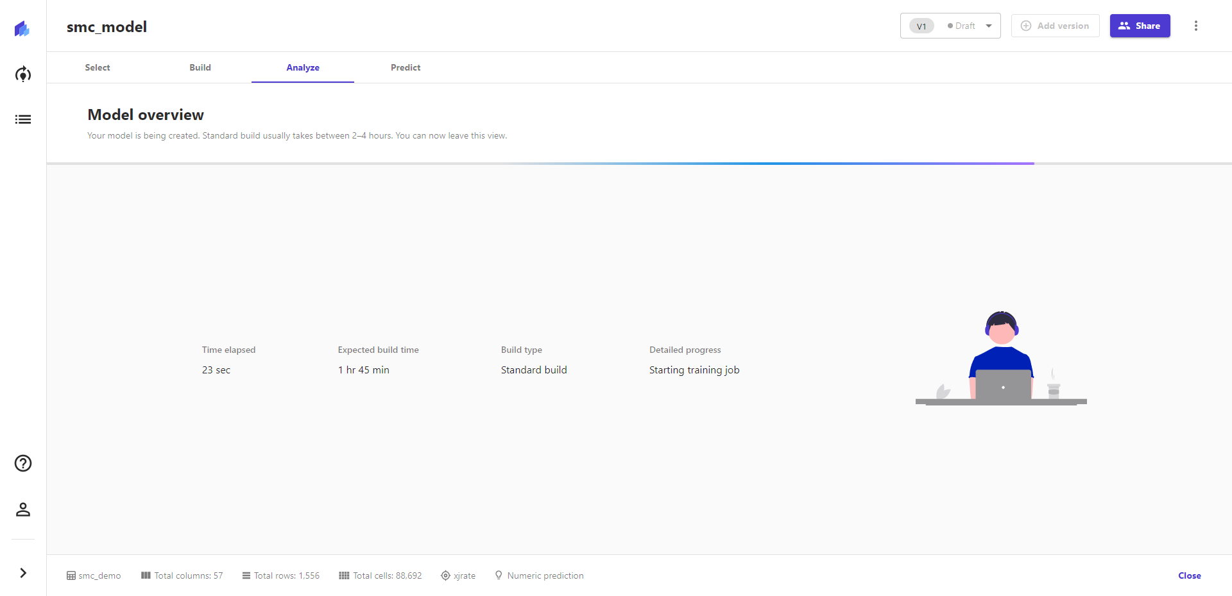The width and height of the screenshot is (1232, 596).
Task: Switch to the Build tab
Action: point(200,67)
